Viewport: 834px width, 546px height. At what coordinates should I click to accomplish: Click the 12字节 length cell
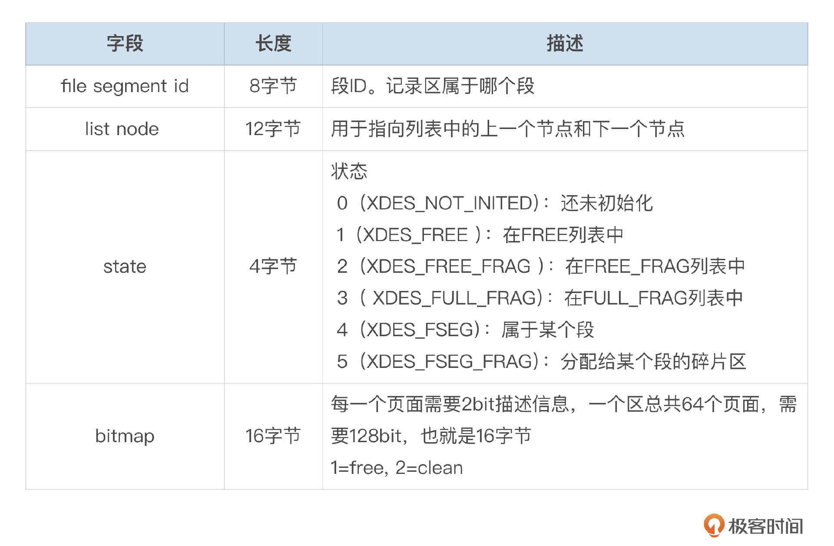(273, 129)
